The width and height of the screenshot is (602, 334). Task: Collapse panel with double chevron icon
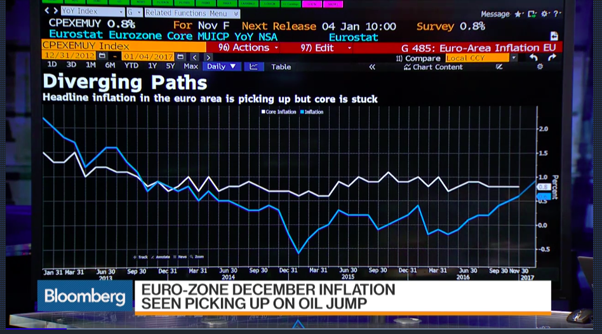pos(372,67)
